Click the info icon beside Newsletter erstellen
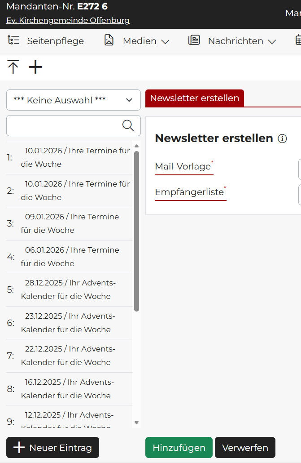 point(282,138)
